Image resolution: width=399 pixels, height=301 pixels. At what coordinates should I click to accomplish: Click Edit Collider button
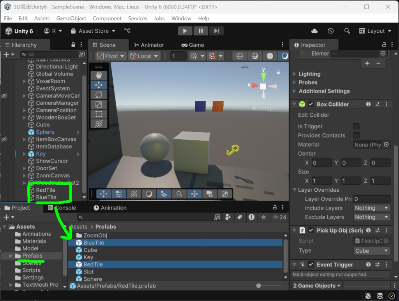tap(314, 115)
